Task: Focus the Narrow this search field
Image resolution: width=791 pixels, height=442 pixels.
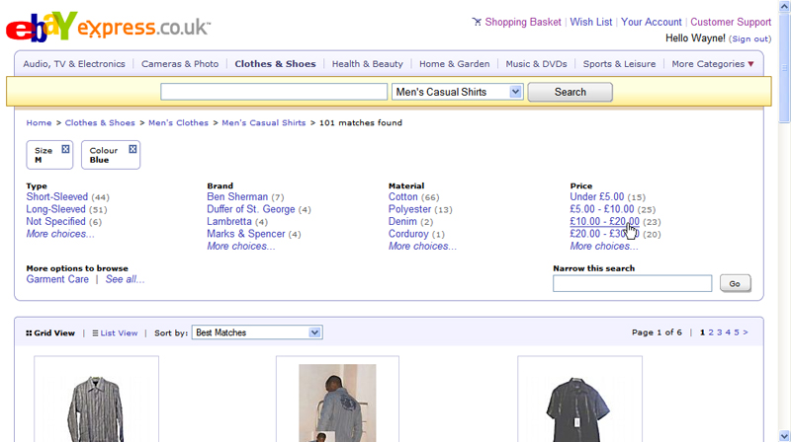Action: 632,283
